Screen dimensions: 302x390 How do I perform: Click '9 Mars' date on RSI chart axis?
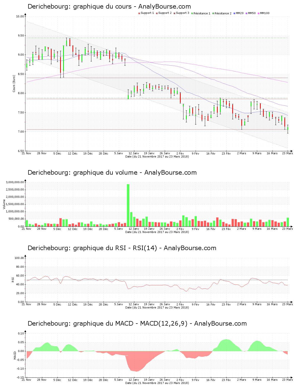[257, 304]
